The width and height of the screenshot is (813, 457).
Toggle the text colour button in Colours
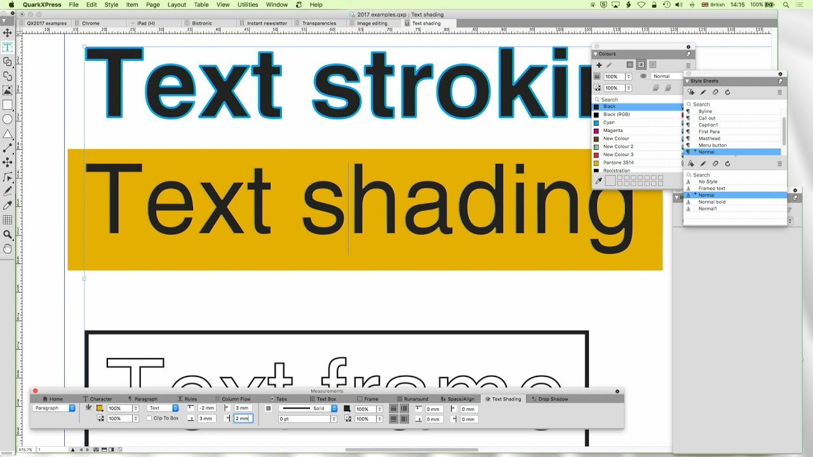pyautogui.click(x=642, y=65)
